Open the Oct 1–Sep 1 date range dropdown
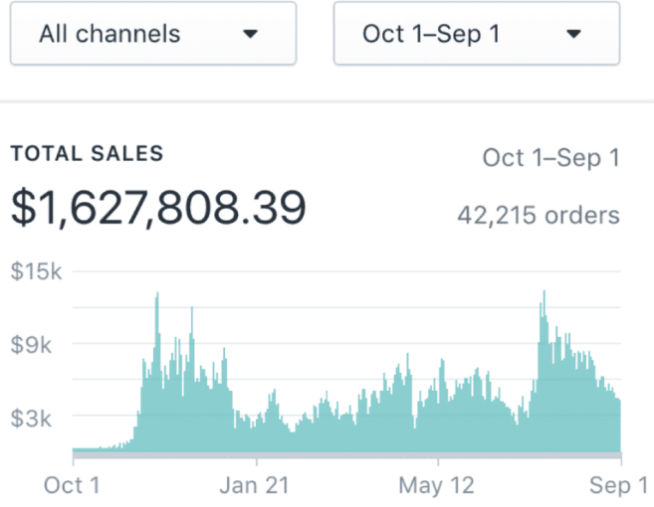This screenshot has width=654, height=507. pos(477,34)
